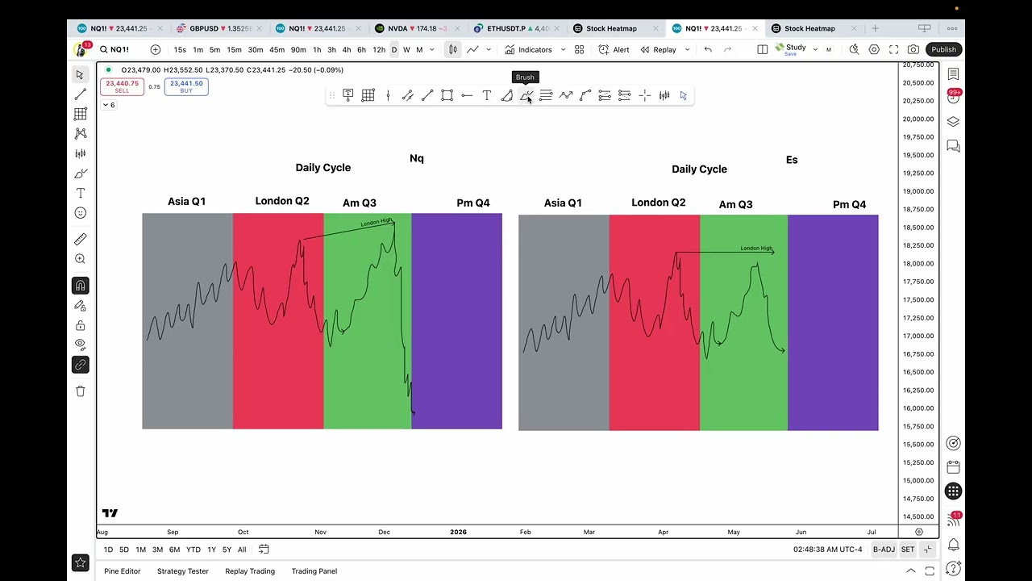Open the Strategy Tester tab

click(x=183, y=571)
